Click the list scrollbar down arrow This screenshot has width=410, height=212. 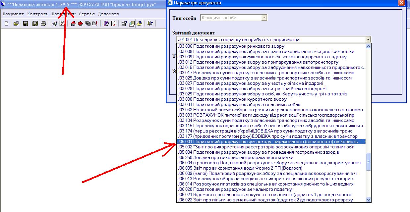click(368, 199)
